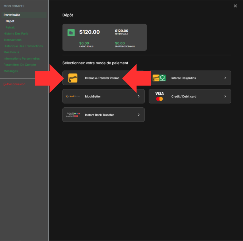The image size is (243, 241).
Task: Click the Interac e-Transfer logo icon
Action: [x=73, y=78]
